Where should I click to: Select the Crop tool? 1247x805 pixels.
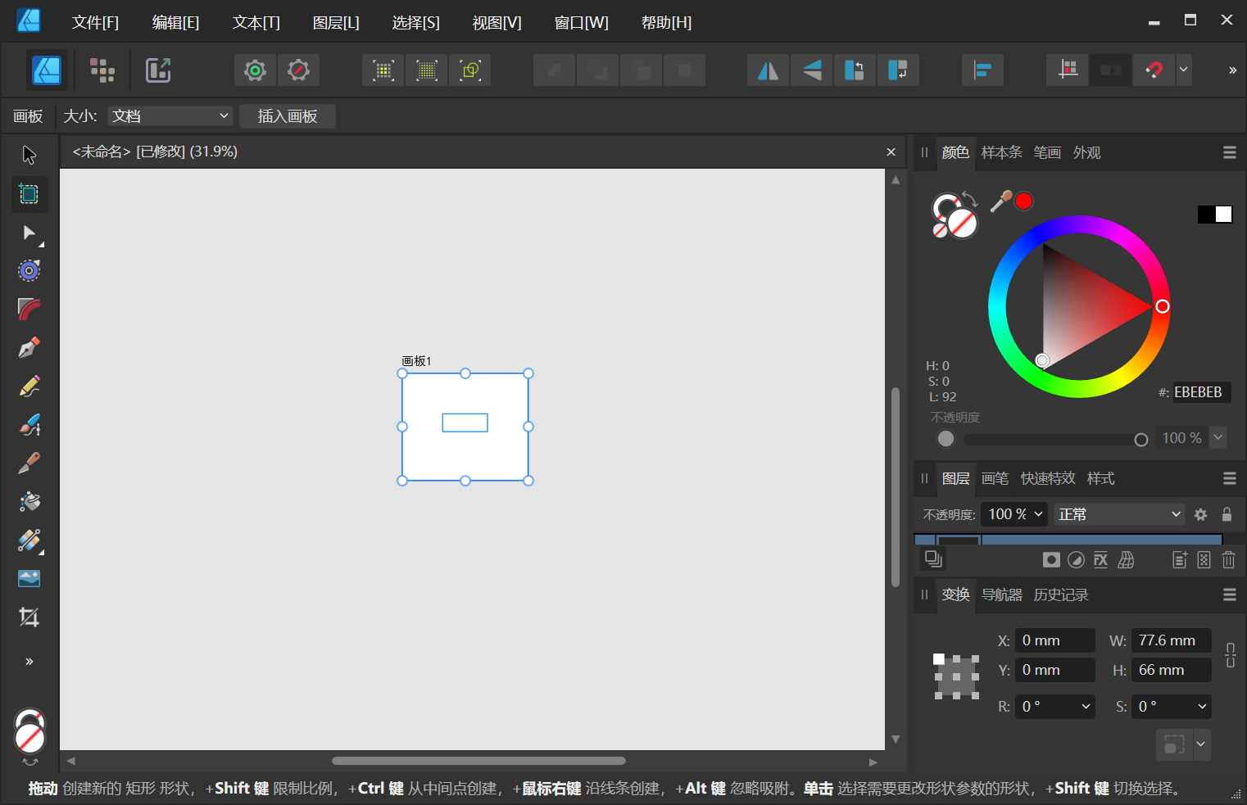[29, 617]
